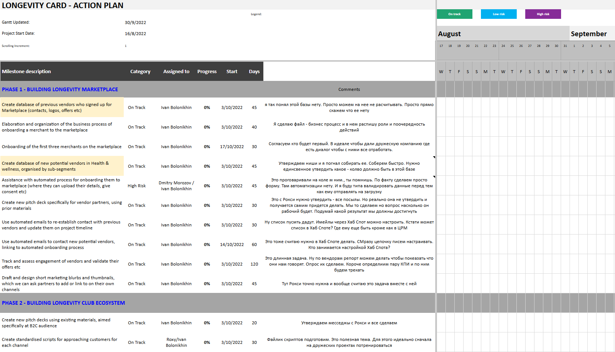The image size is (615, 352).
Task: Select the "Dmitry Morozov / Ivan Bolonikhin" assignee cell
Action: click(x=176, y=186)
